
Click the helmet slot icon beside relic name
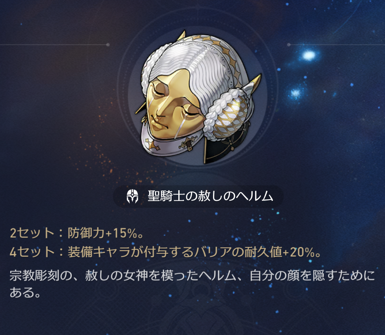pos(133,196)
